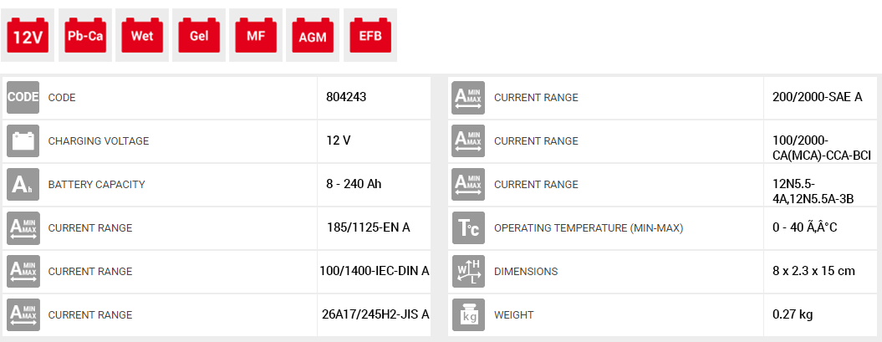Click the Charging Voltage battery icon

point(23,140)
